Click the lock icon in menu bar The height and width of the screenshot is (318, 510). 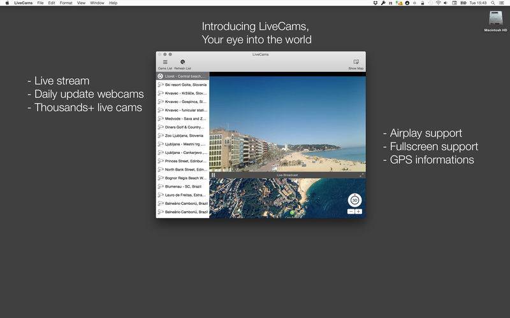tap(422, 3)
